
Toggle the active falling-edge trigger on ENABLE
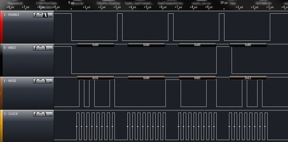(x=46, y=15)
